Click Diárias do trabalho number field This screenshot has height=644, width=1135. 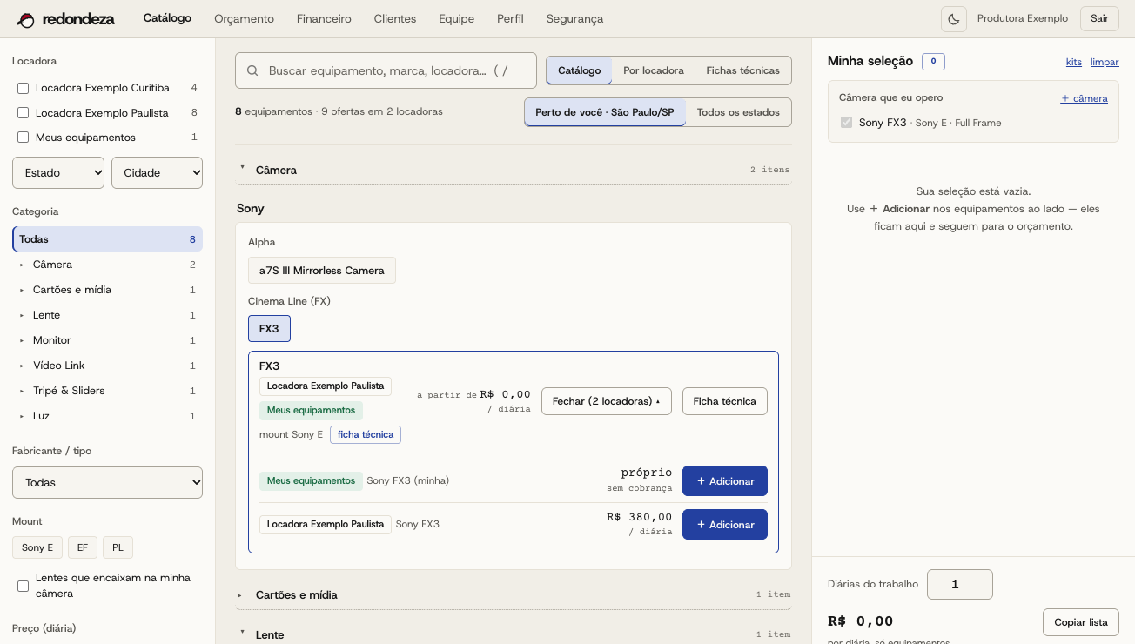coord(960,585)
